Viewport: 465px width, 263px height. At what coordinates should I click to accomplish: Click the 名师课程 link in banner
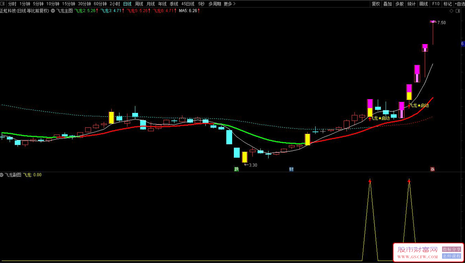451,256
